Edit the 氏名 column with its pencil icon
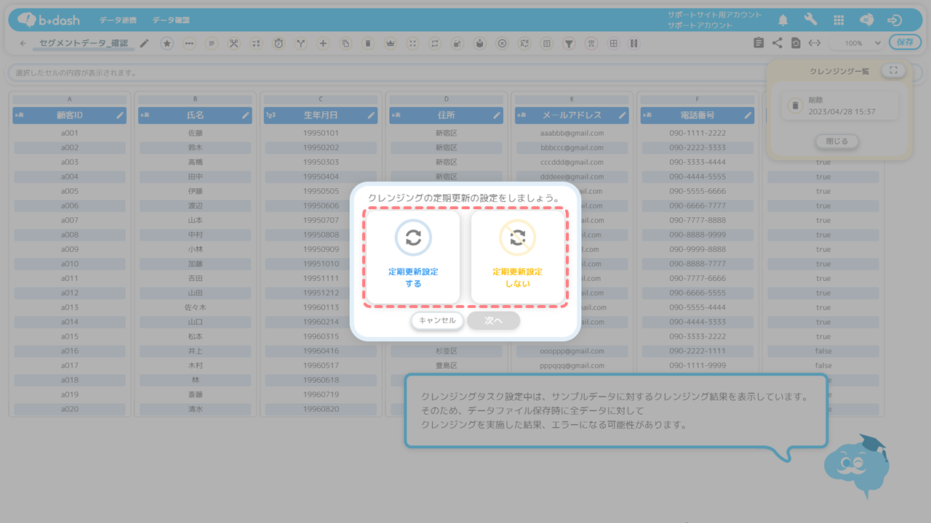The width and height of the screenshot is (931, 523). click(x=246, y=115)
